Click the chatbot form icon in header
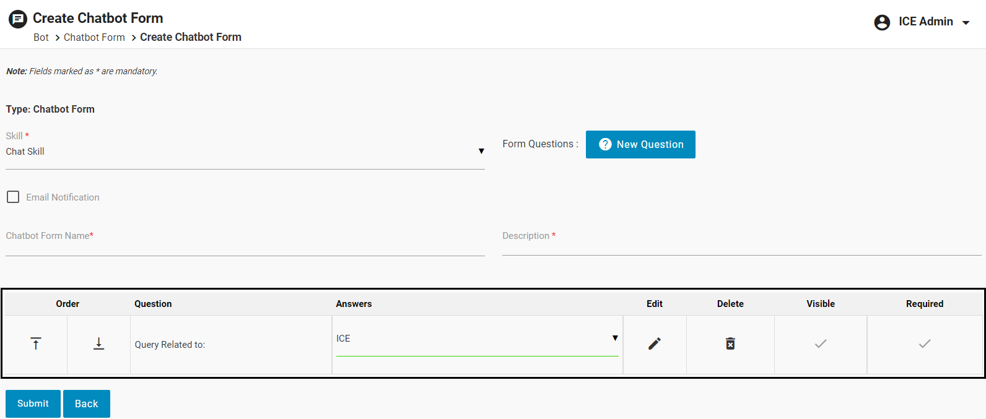 point(18,19)
